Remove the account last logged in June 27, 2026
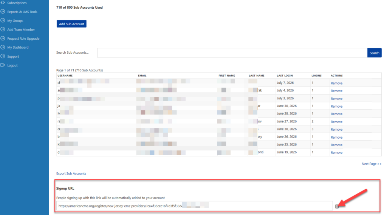This screenshot has width=387, height=215. click(337, 122)
